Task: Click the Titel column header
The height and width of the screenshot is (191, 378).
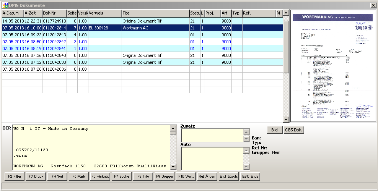Action: click(x=155, y=13)
